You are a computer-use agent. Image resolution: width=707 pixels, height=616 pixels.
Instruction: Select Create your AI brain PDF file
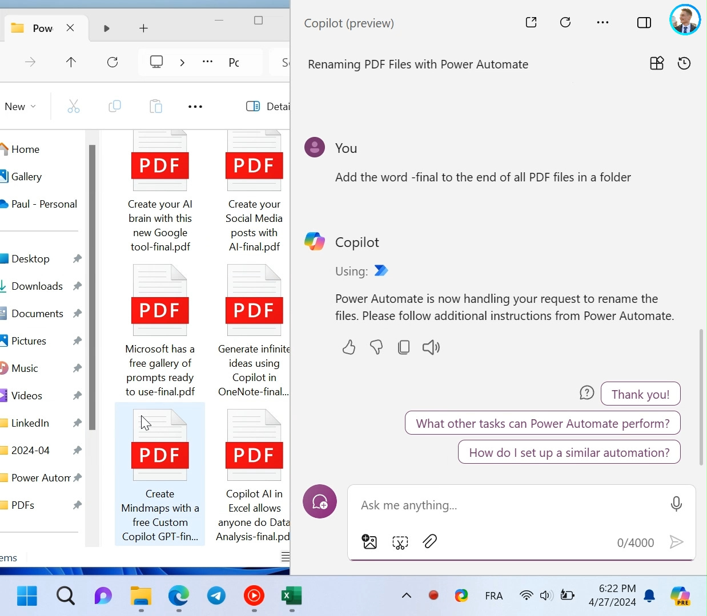160,192
